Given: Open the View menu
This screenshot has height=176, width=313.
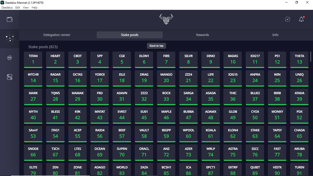Looking at the screenshot, I should pos(26,8).
